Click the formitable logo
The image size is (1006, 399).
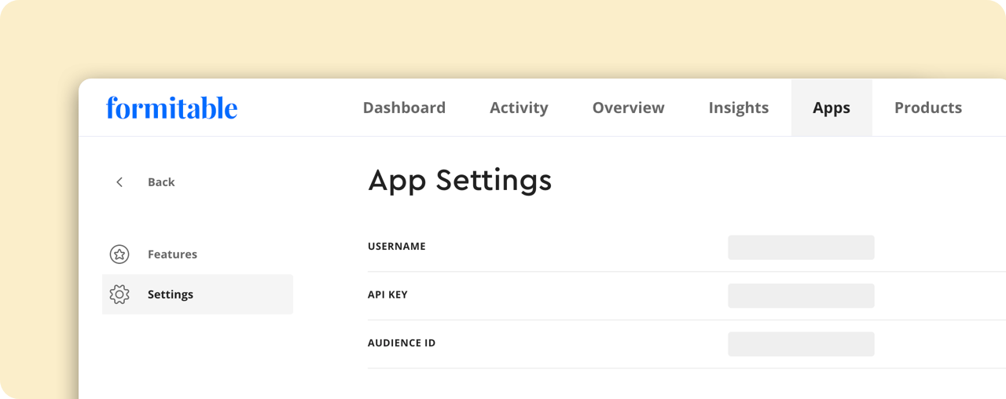pyautogui.click(x=171, y=108)
